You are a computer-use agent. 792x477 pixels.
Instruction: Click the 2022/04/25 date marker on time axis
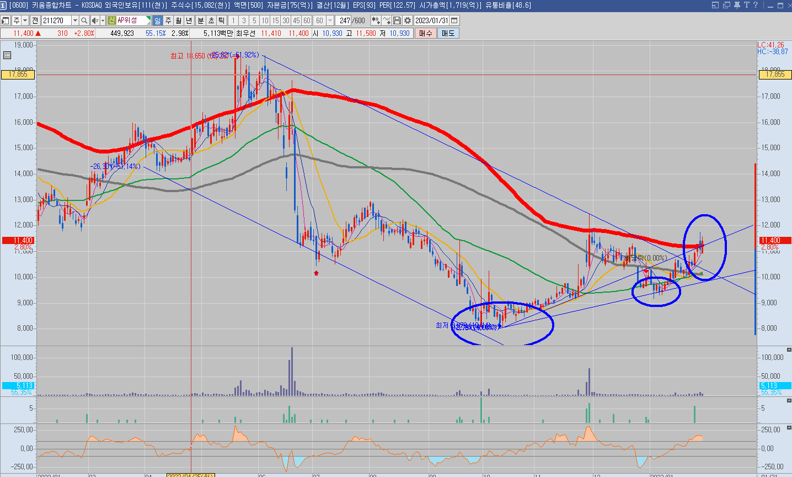coord(190,475)
